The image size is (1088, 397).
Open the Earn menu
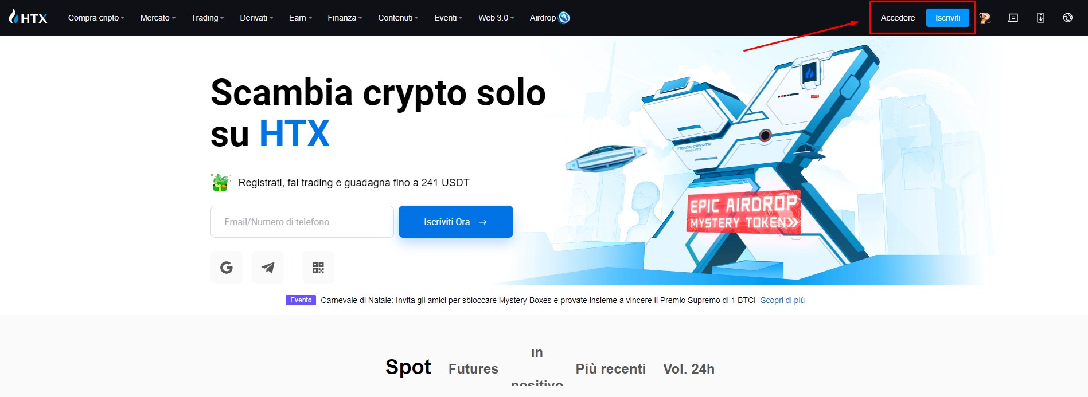[x=301, y=18]
